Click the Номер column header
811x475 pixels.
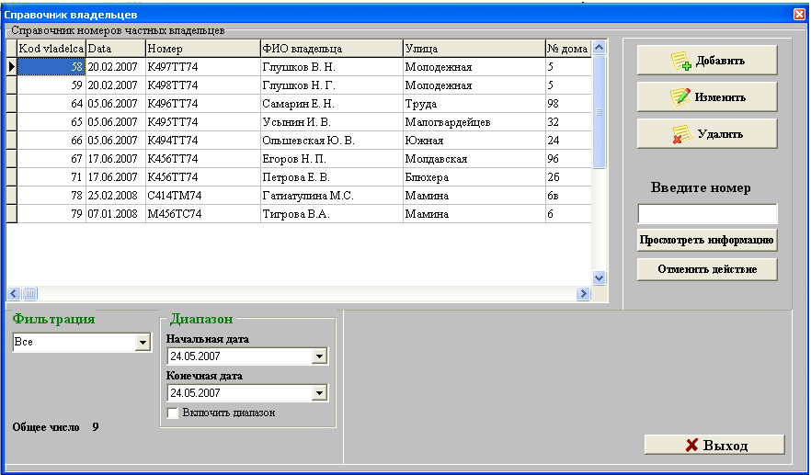(202, 49)
